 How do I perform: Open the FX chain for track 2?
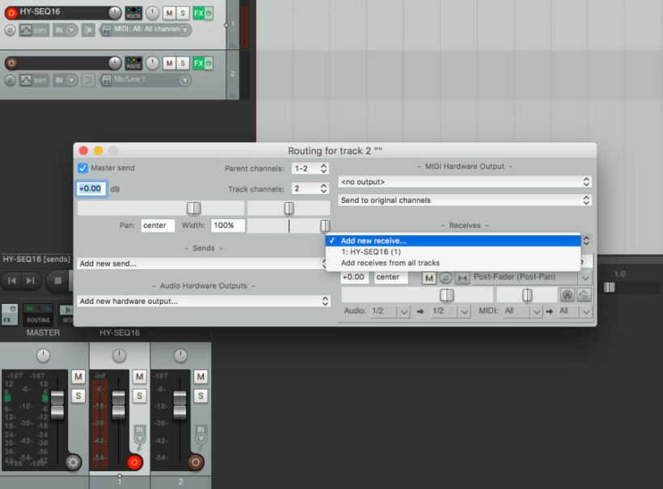click(199, 63)
